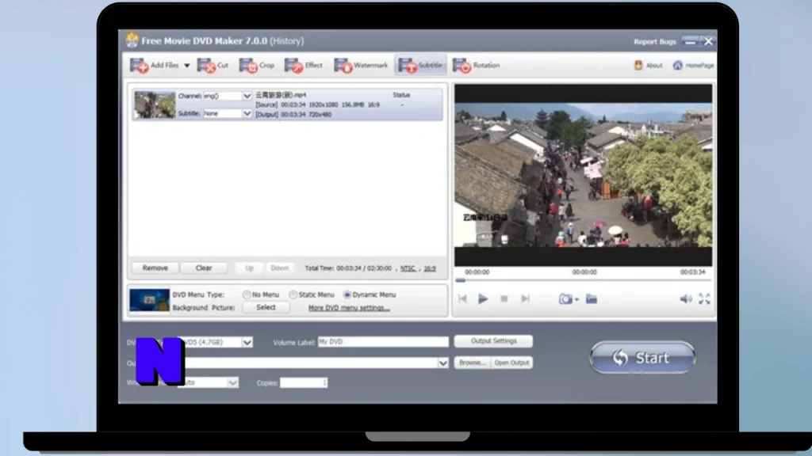This screenshot has width=812, height=456.
Task: Go to the HomePage link
Action: (693, 65)
